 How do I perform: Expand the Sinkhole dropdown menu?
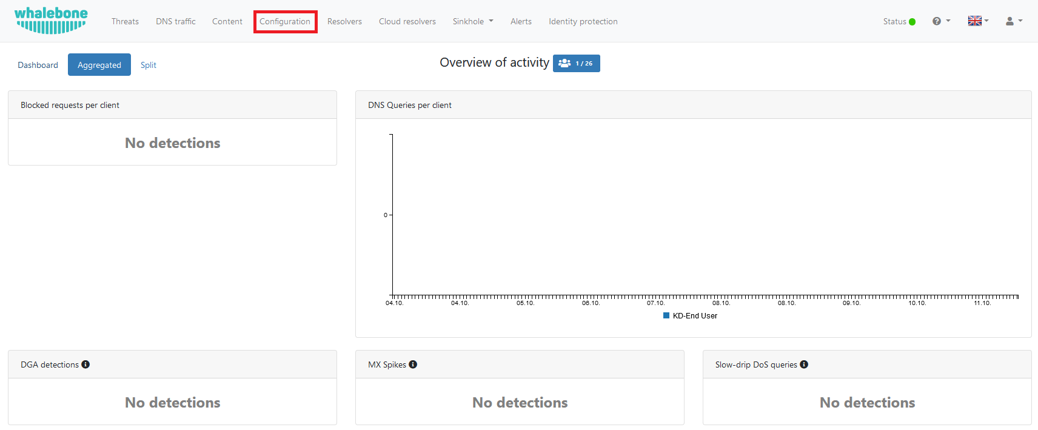(473, 21)
